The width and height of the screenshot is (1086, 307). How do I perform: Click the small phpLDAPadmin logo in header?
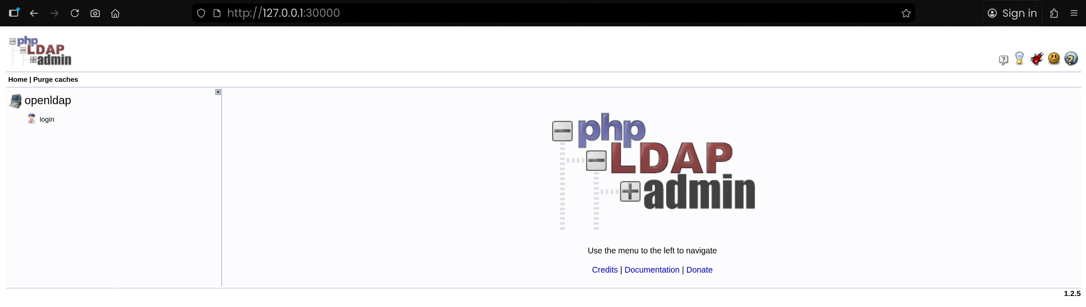(40, 51)
